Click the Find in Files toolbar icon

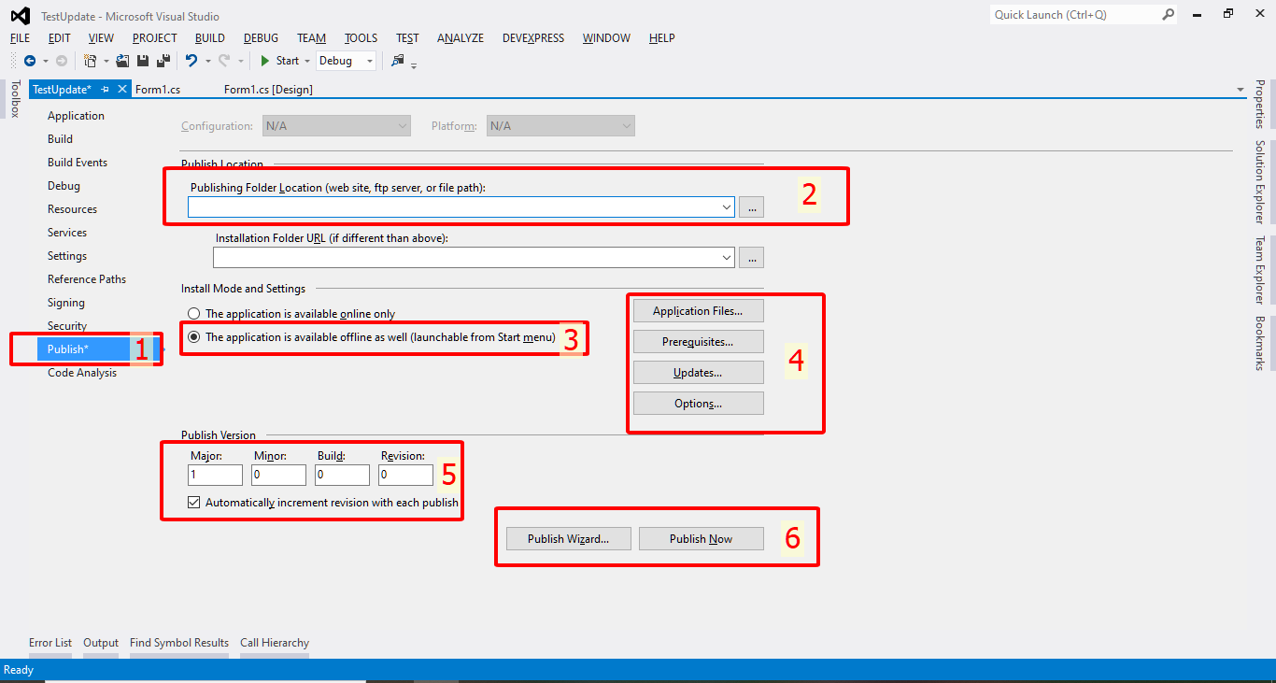(398, 61)
